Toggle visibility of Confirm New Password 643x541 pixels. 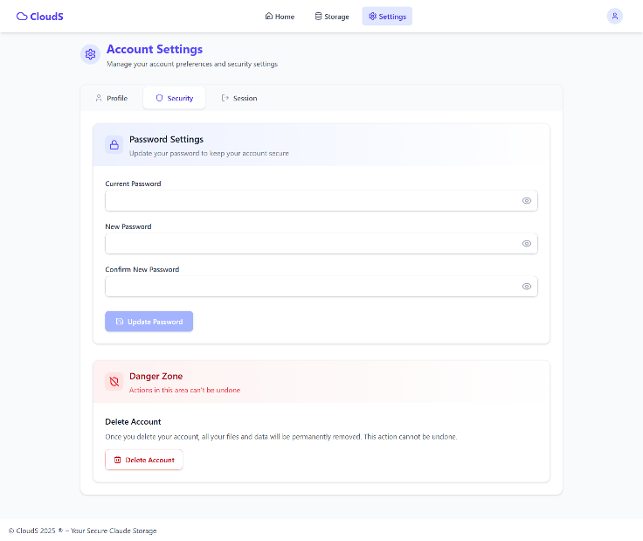point(527,287)
